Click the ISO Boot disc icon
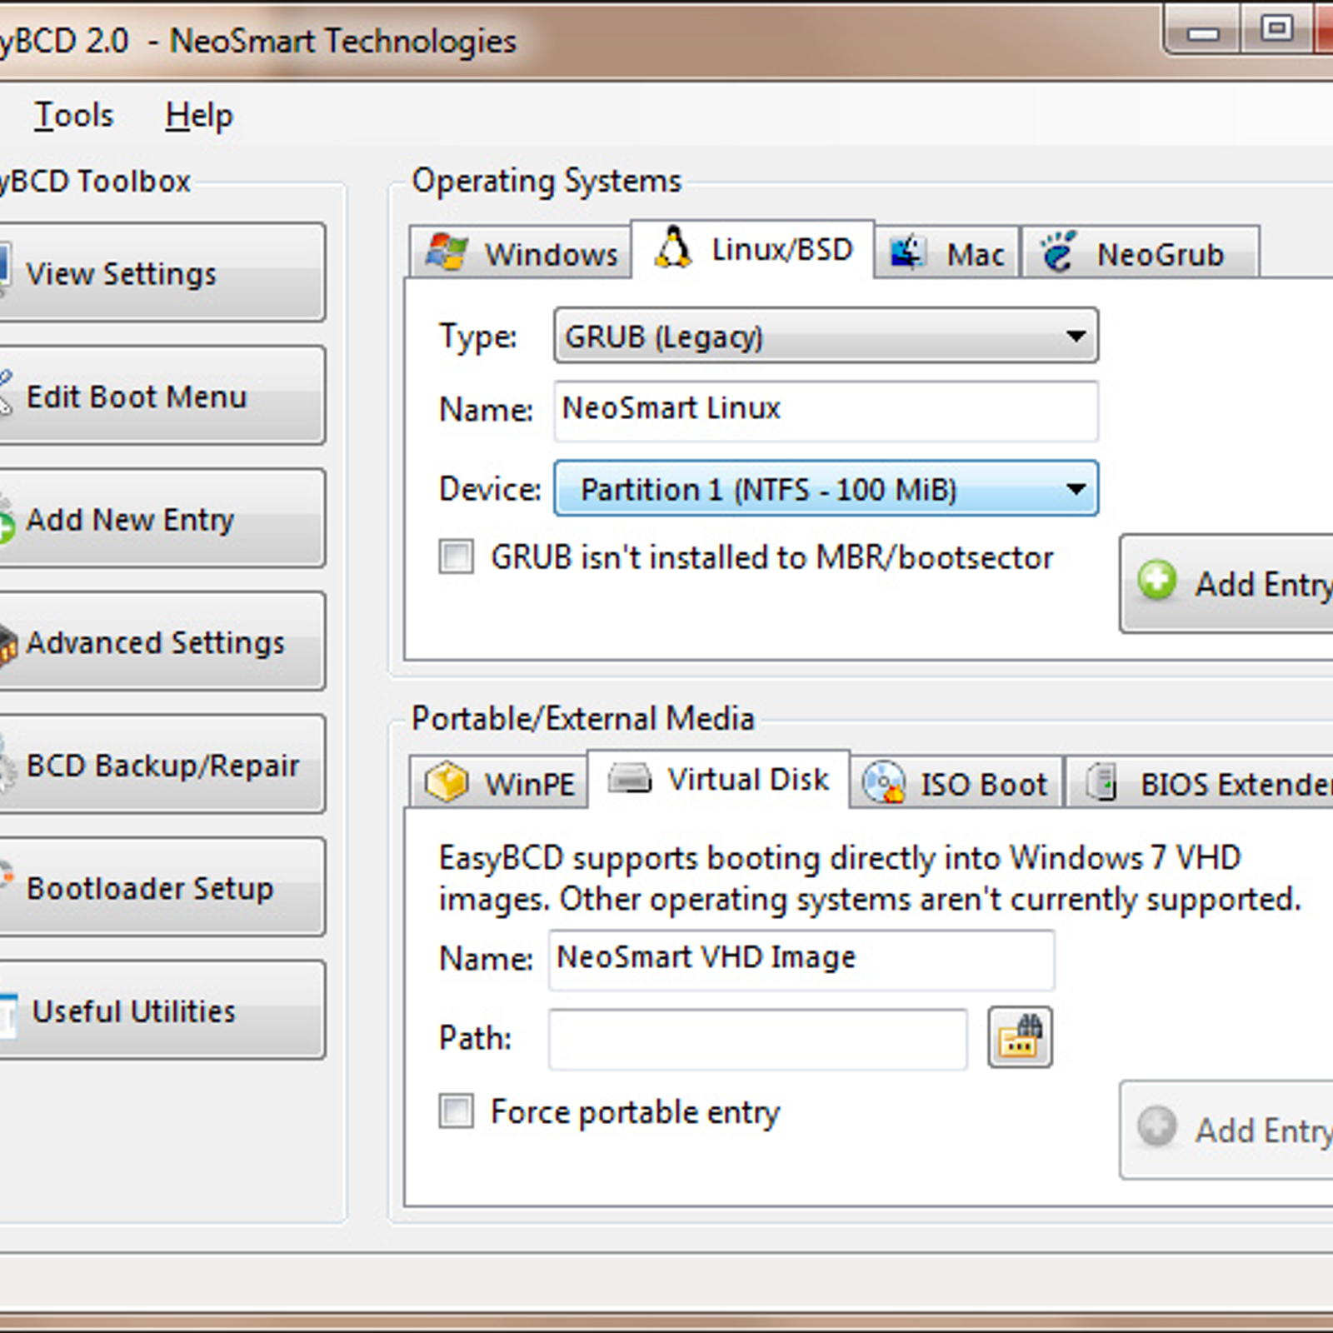 point(884,782)
